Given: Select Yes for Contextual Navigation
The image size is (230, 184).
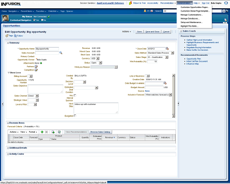Looking at the screenshot, I should [34, 20].
